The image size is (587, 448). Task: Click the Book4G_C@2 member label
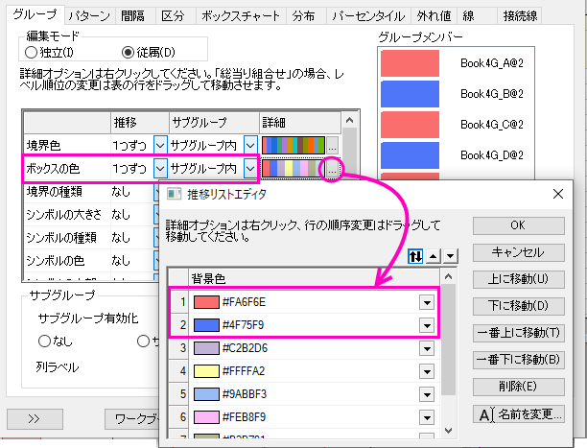coord(491,125)
